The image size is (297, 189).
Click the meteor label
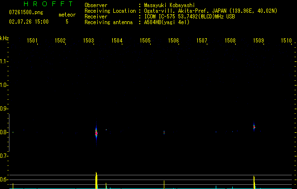67,15
